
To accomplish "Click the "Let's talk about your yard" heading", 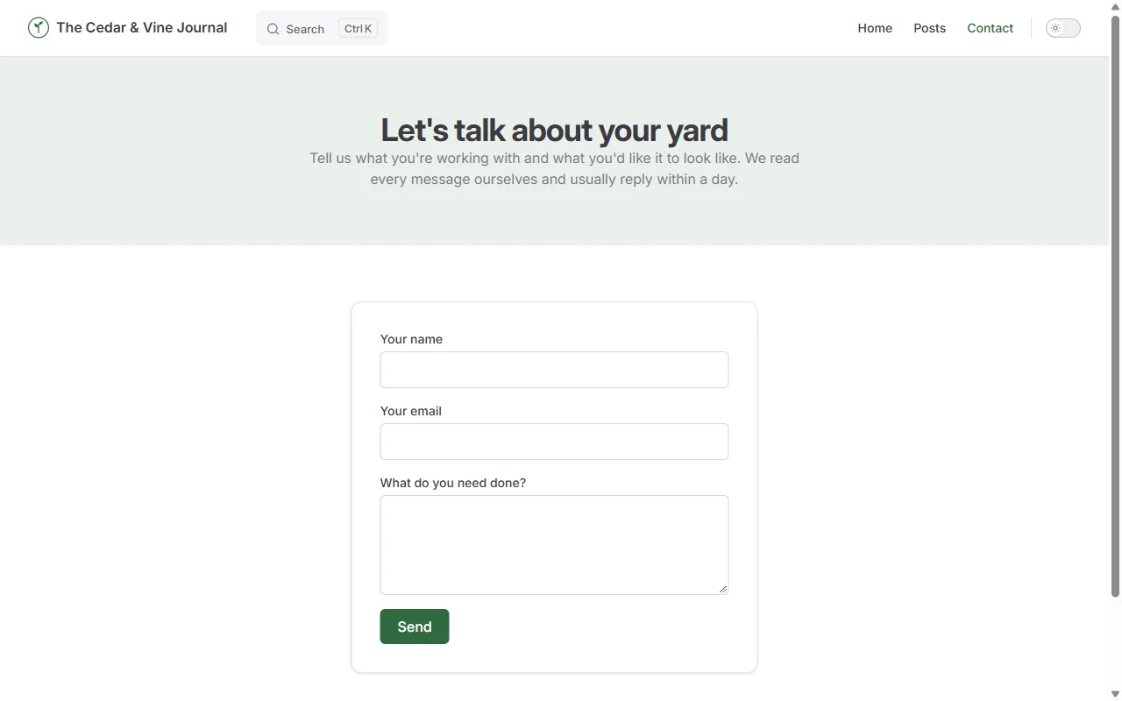I will pos(554,130).
